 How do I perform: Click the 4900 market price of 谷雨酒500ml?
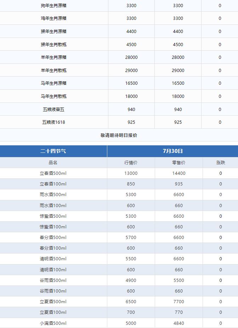[x=131, y=280]
